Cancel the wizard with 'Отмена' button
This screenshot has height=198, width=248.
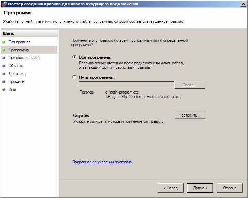pos(230,188)
